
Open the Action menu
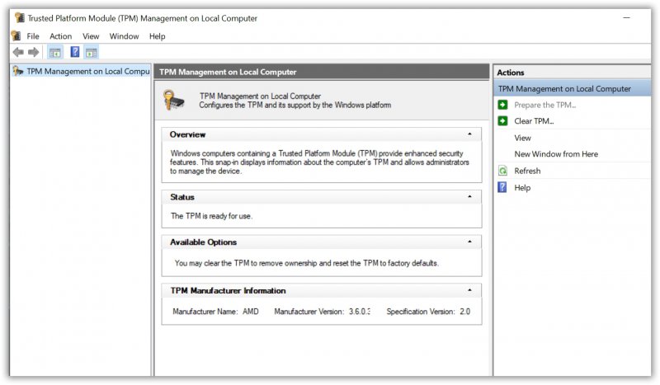click(x=60, y=36)
